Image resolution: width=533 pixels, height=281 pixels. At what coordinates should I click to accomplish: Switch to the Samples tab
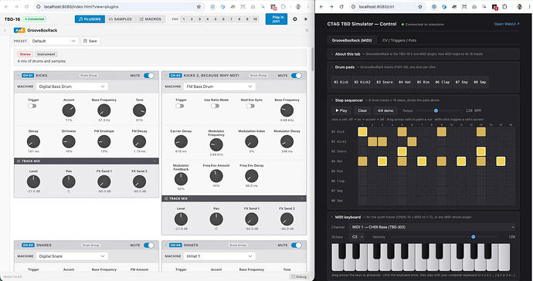click(x=121, y=19)
